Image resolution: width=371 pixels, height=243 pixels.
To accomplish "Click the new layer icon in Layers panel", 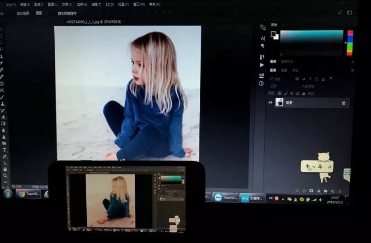I will tap(333, 191).
